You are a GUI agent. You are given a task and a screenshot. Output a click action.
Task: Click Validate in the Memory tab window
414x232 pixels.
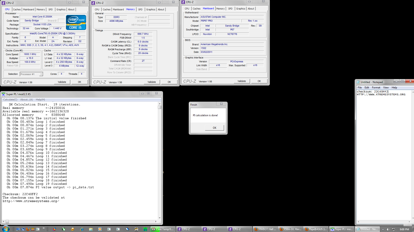152,82
